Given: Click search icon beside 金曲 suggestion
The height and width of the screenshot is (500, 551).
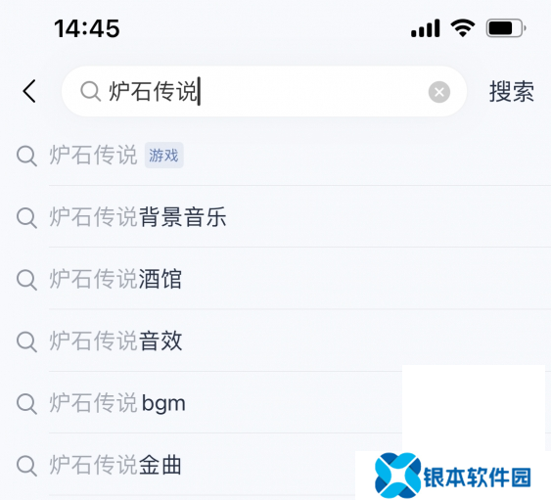Looking at the screenshot, I should [x=26, y=465].
